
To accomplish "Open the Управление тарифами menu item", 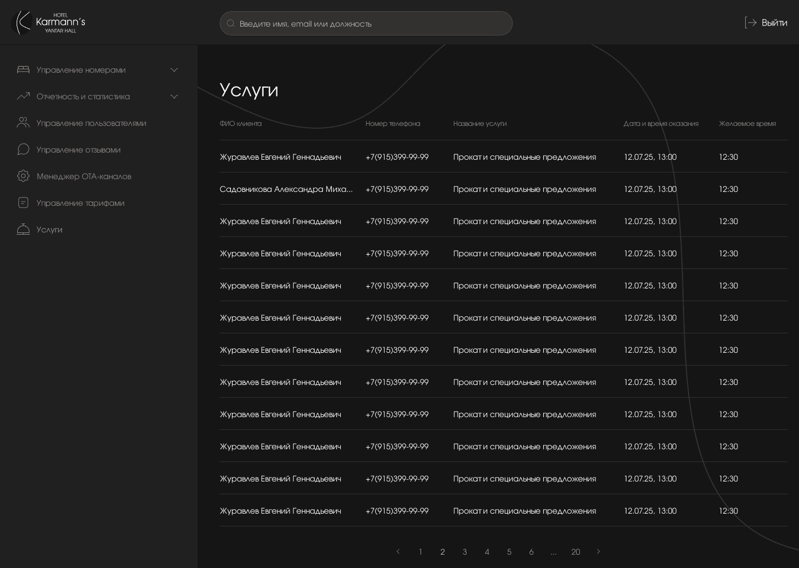I will (80, 203).
